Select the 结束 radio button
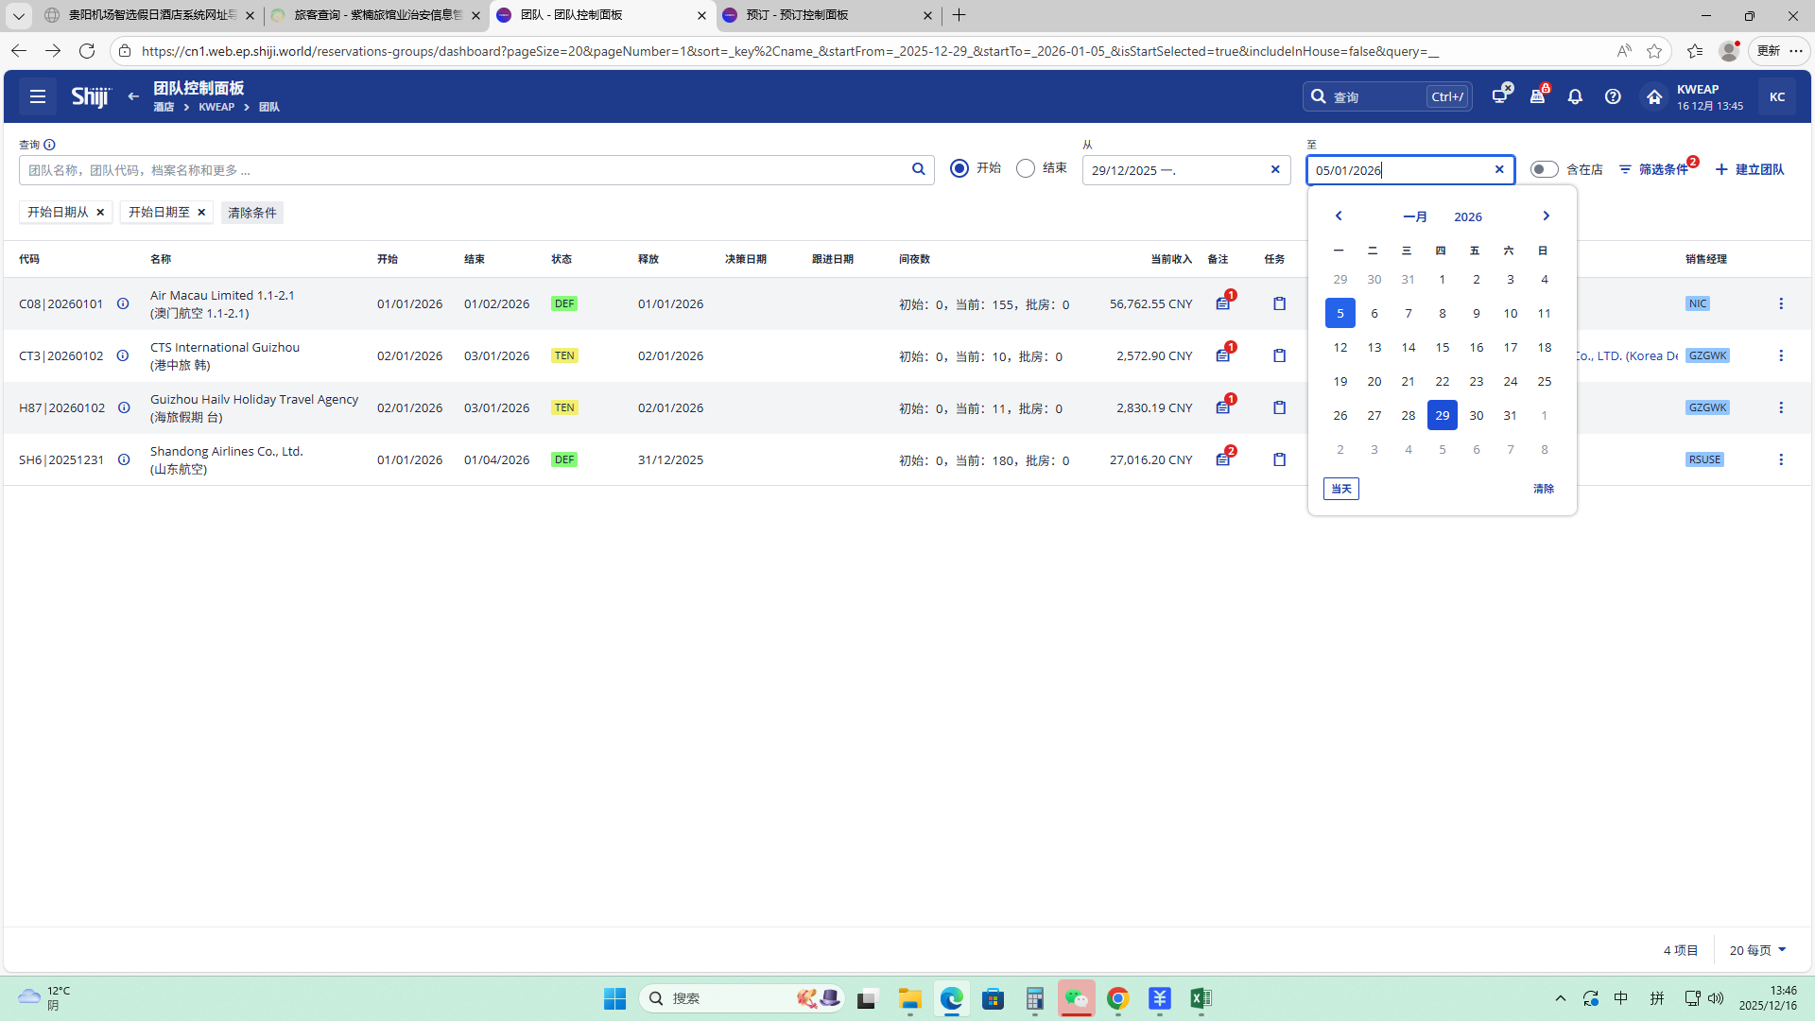This screenshot has height=1021, width=1815. (x=1026, y=168)
